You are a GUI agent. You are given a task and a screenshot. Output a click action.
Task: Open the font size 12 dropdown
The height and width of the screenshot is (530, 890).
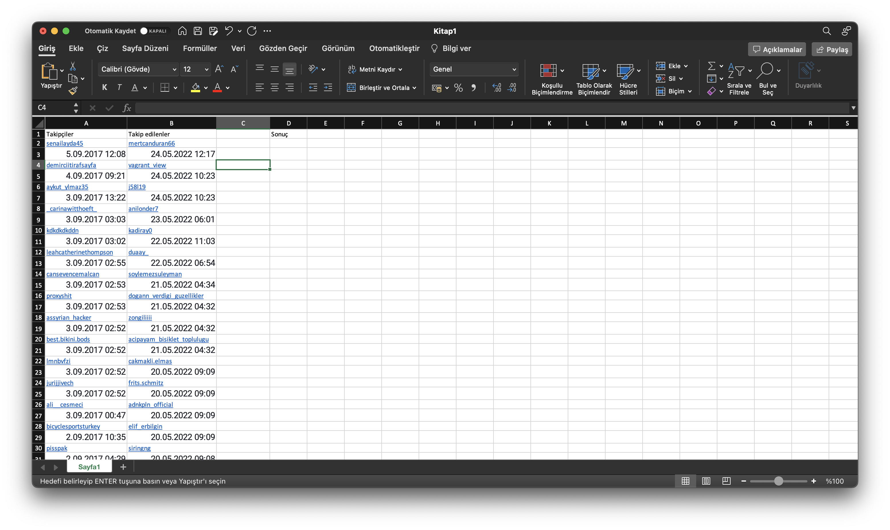(x=196, y=69)
